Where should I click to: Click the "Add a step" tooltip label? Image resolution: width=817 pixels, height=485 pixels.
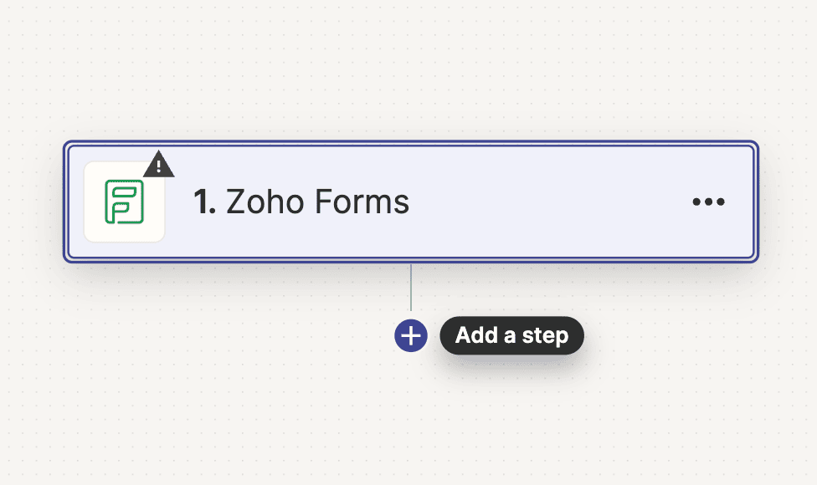click(511, 336)
